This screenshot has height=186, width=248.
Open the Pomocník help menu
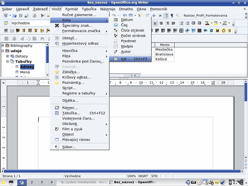coord(159,9)
